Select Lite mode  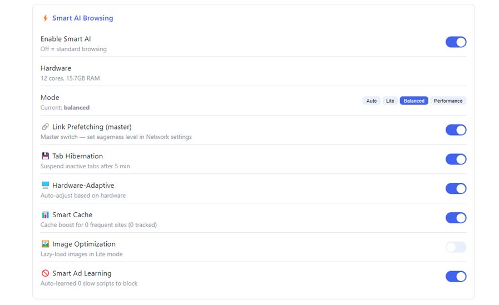pyautogui.click(x=390, y=101)
